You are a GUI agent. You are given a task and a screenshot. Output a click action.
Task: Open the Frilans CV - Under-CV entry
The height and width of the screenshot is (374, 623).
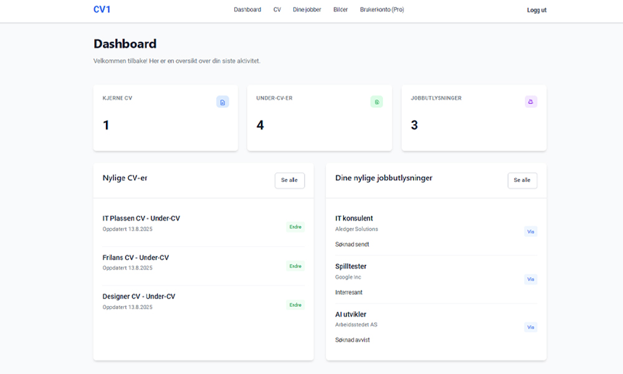(x=136, y=257)
